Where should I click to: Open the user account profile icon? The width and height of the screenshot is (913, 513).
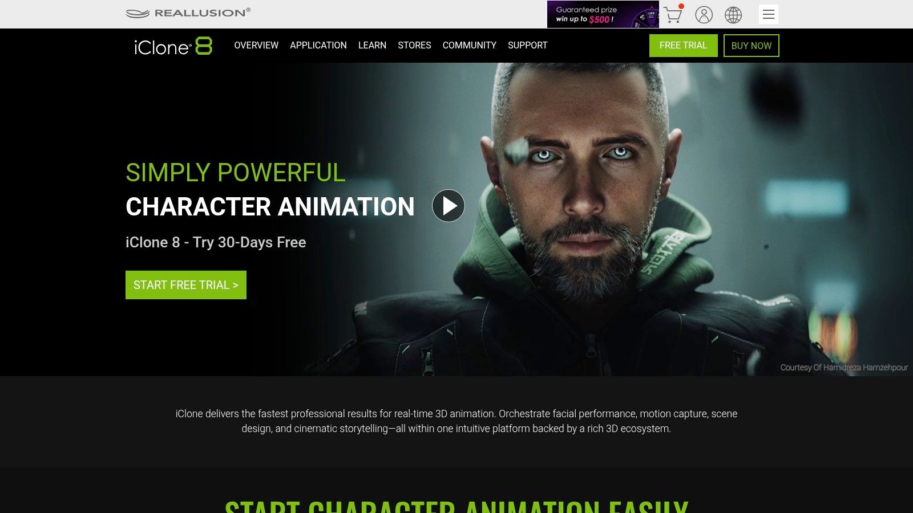tap(704, 14)
